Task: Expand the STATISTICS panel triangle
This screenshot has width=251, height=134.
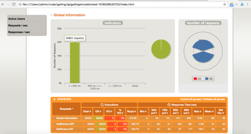Action: click(x=55, y=99)
